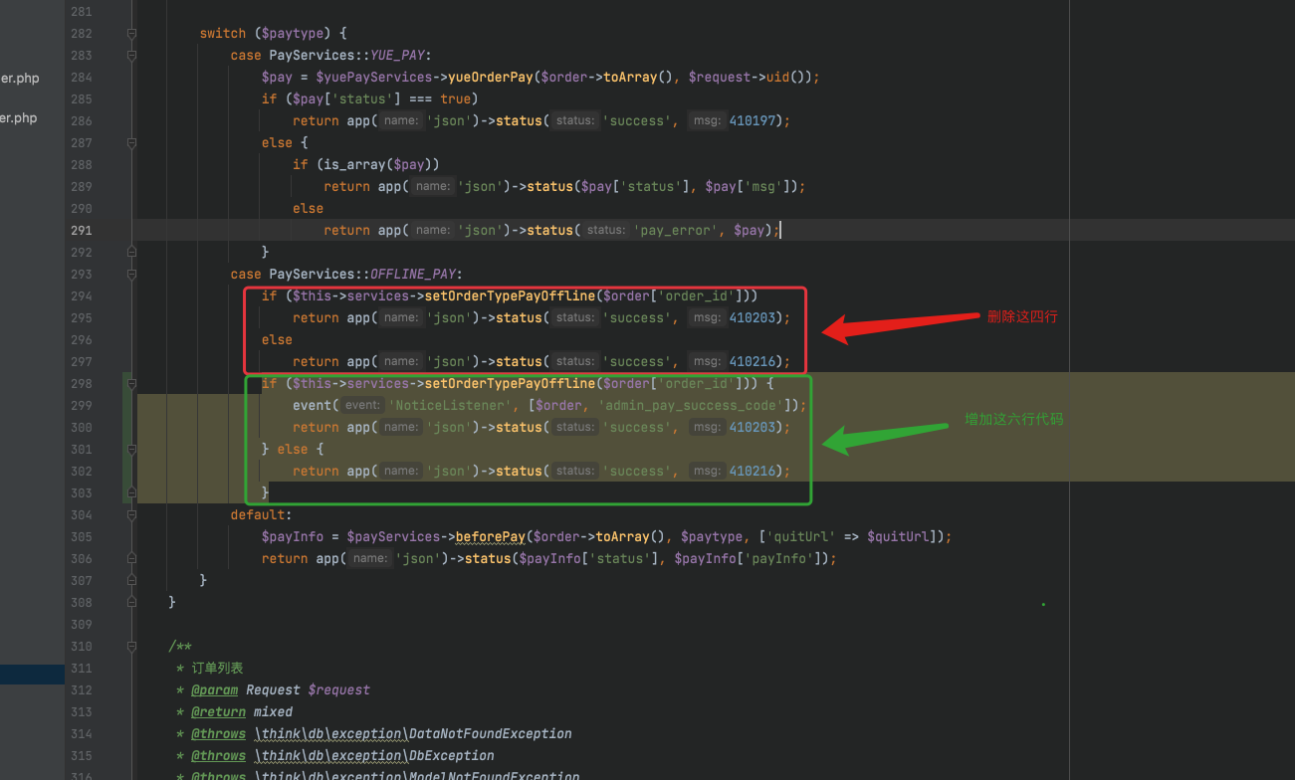The width and height of the screenshot is (1295, 780).
Task: Collapse the if block fold marker at line 298
Action: coord(131,384)
